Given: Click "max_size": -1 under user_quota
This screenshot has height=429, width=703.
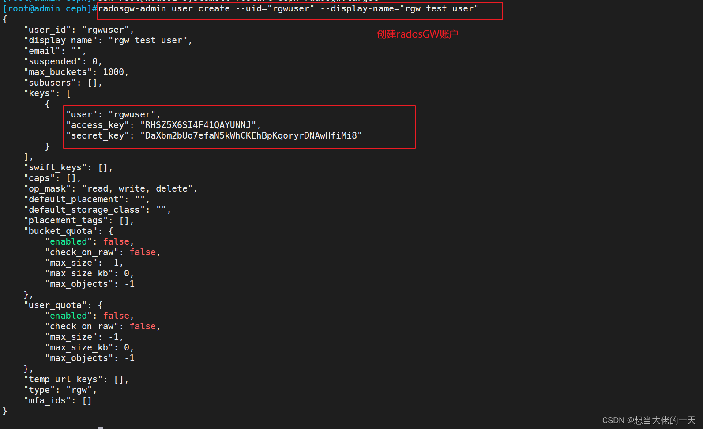Looking at the screenshot, I should pyautogui.click(x=84, y=337).
